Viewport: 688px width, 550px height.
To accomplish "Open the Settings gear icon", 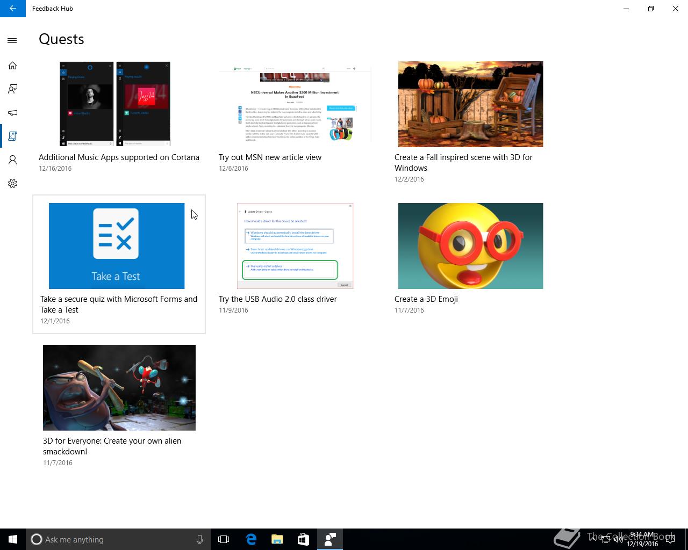I will (x=12, y=184).
